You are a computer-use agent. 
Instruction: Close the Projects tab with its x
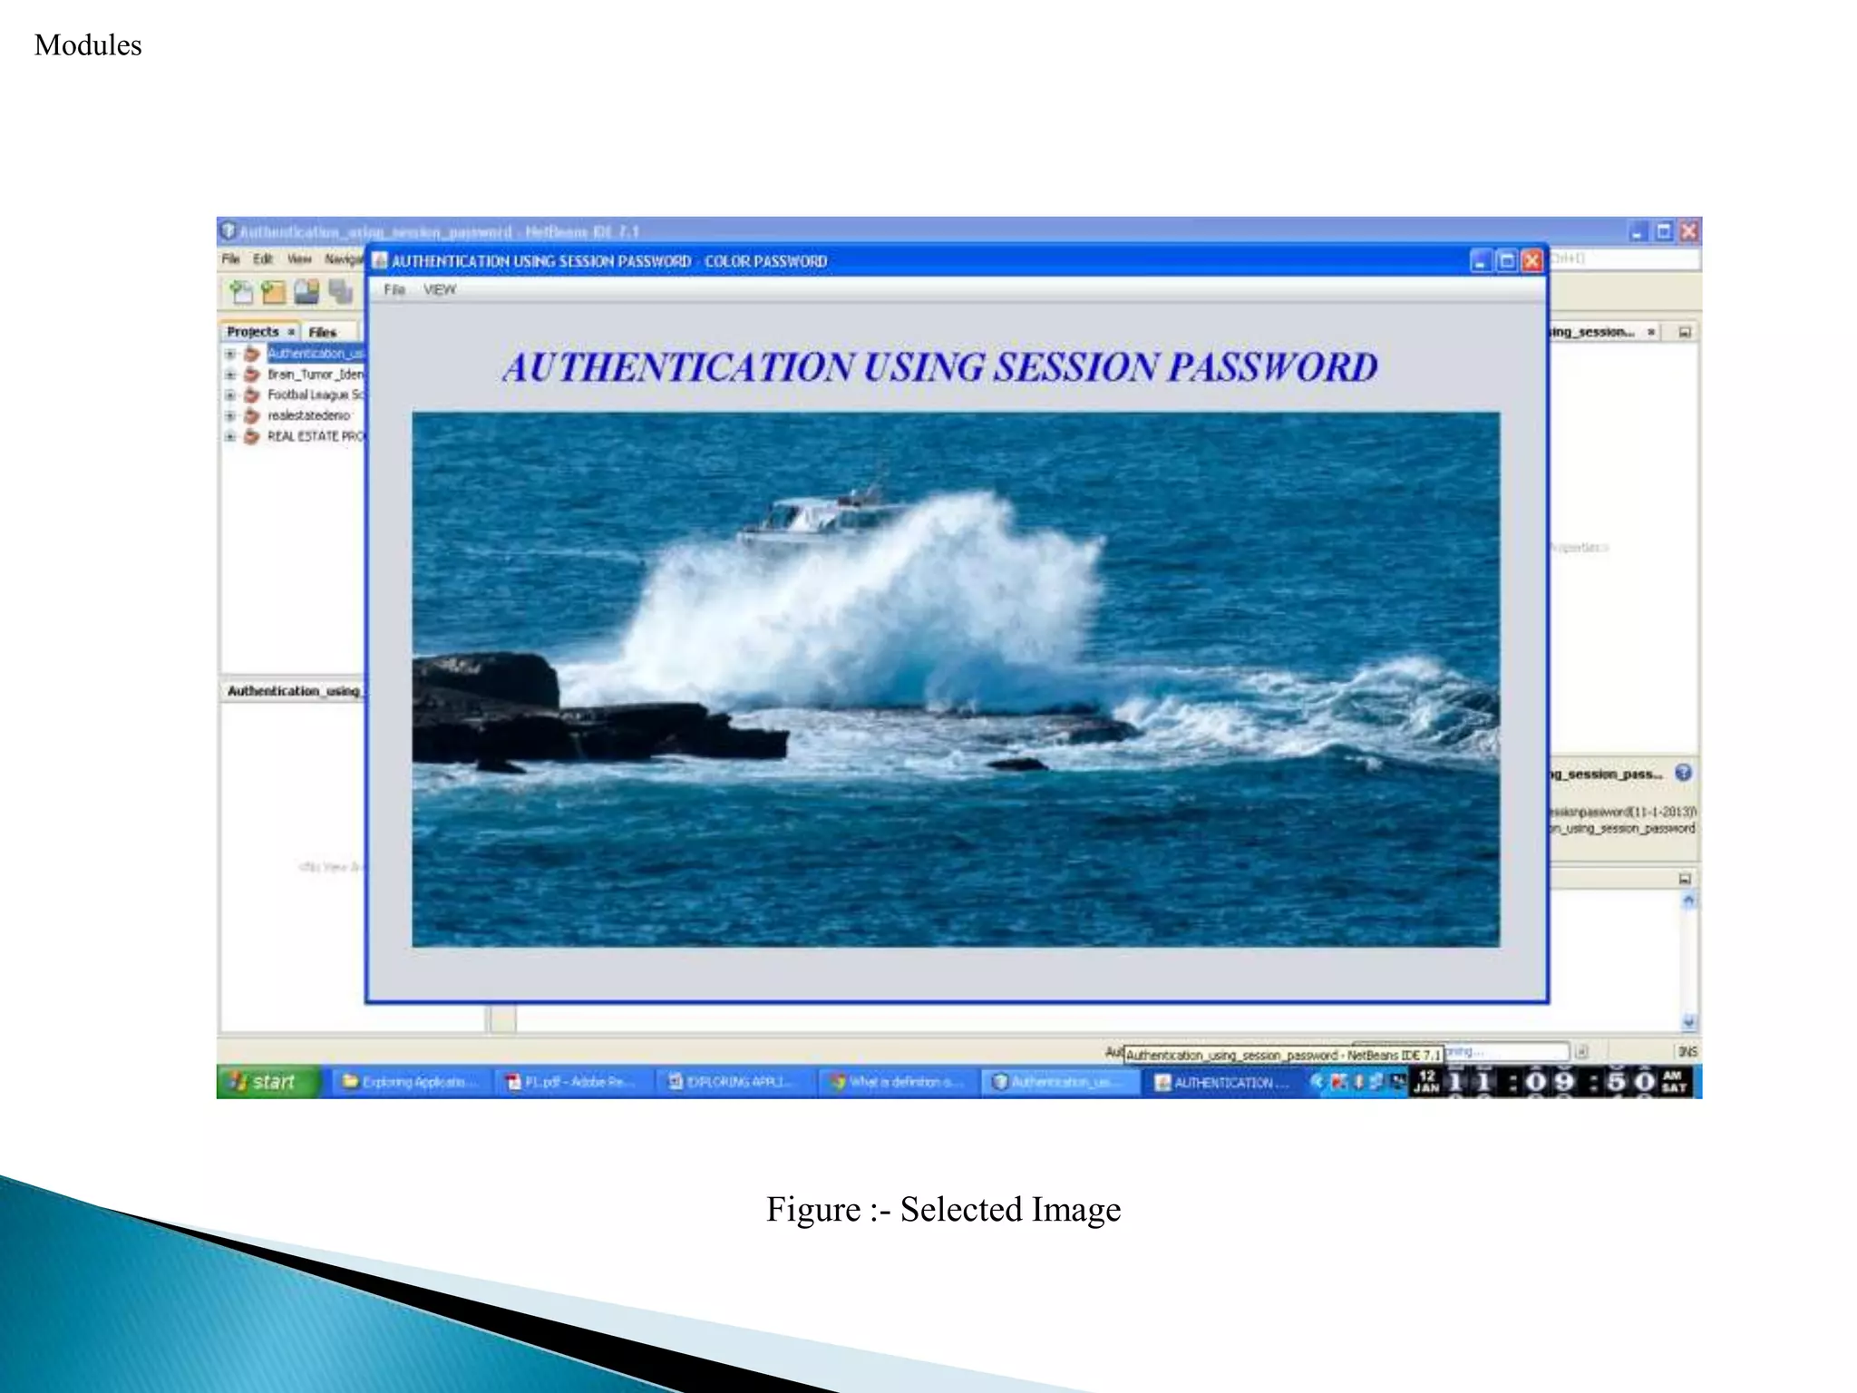click(x=291, y=332)
